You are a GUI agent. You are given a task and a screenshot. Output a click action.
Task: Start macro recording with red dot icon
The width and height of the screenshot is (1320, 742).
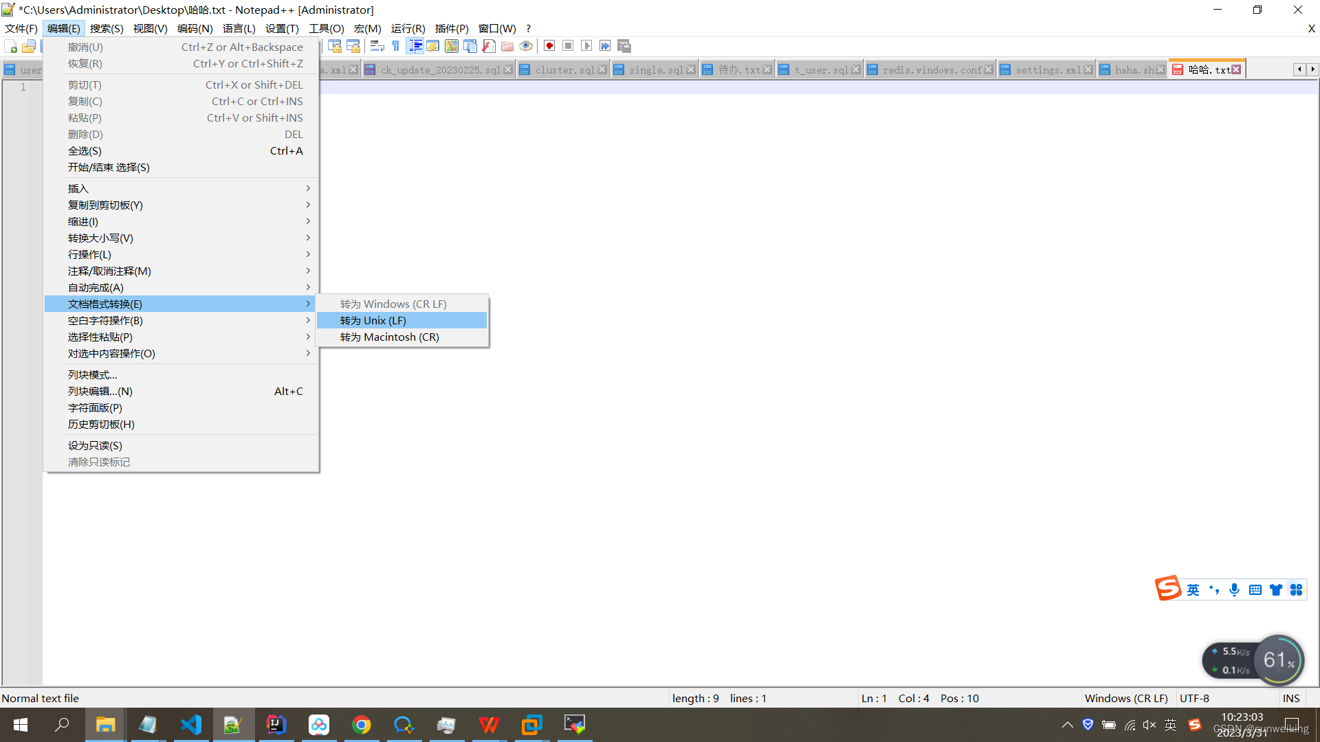coord(549,46)
